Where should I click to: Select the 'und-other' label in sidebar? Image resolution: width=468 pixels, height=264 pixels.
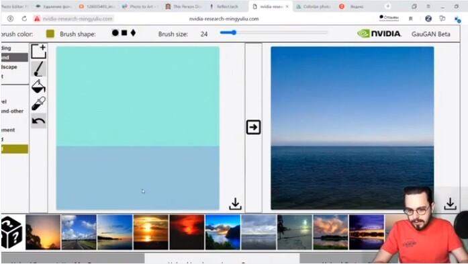click(12, 111)
